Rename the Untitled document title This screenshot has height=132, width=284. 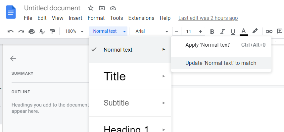point(52,8)
